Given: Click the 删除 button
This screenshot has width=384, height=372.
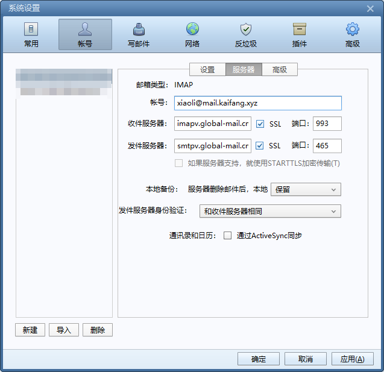Looking at the screenshot, I should coord(98,330).
